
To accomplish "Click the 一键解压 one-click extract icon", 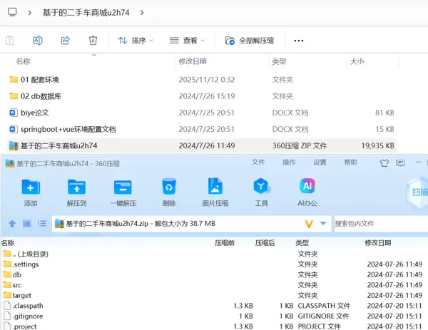I will (x=123, y=187).
